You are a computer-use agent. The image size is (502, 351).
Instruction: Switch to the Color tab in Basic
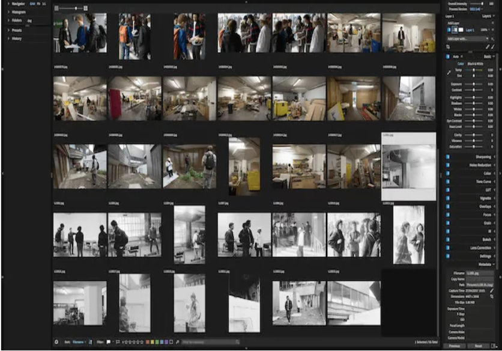pyautogui.click(x=461, y=64)
